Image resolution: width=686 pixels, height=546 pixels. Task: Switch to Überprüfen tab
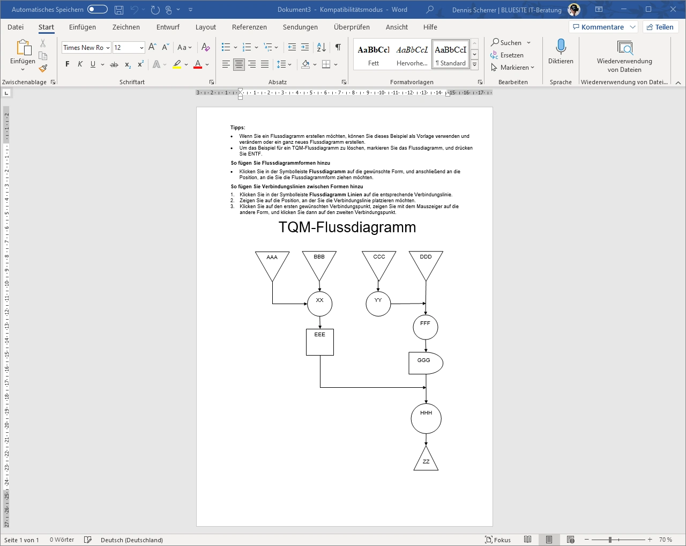[352, 27]
